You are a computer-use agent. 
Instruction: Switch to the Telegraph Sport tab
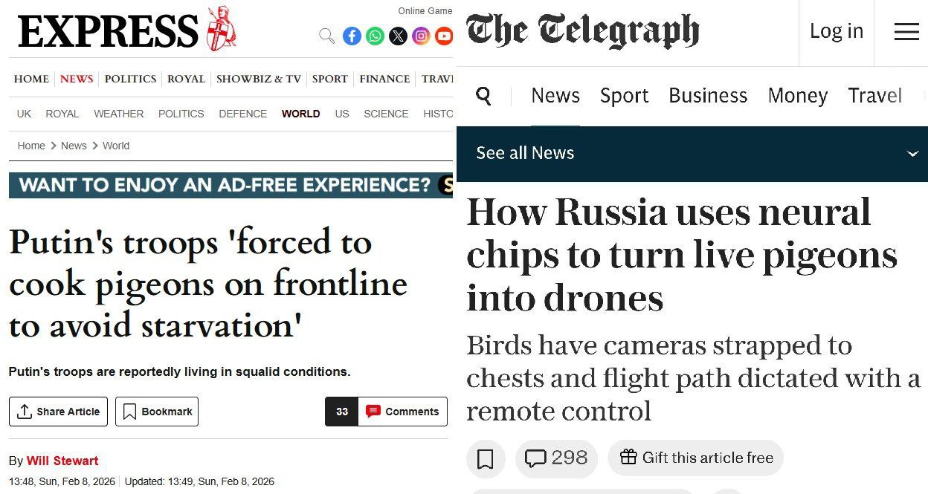pyautogui.click(x=624, y=96)
